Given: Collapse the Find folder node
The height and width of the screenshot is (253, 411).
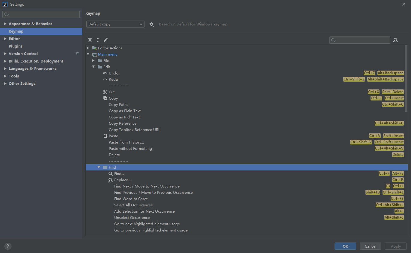Looking at the screenshot, I should pos(99,167).
